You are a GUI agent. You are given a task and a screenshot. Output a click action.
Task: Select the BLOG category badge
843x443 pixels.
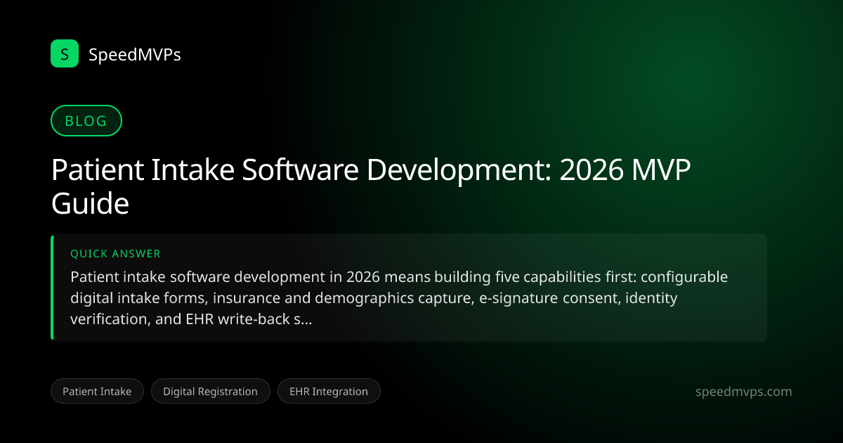pos(86,121)
